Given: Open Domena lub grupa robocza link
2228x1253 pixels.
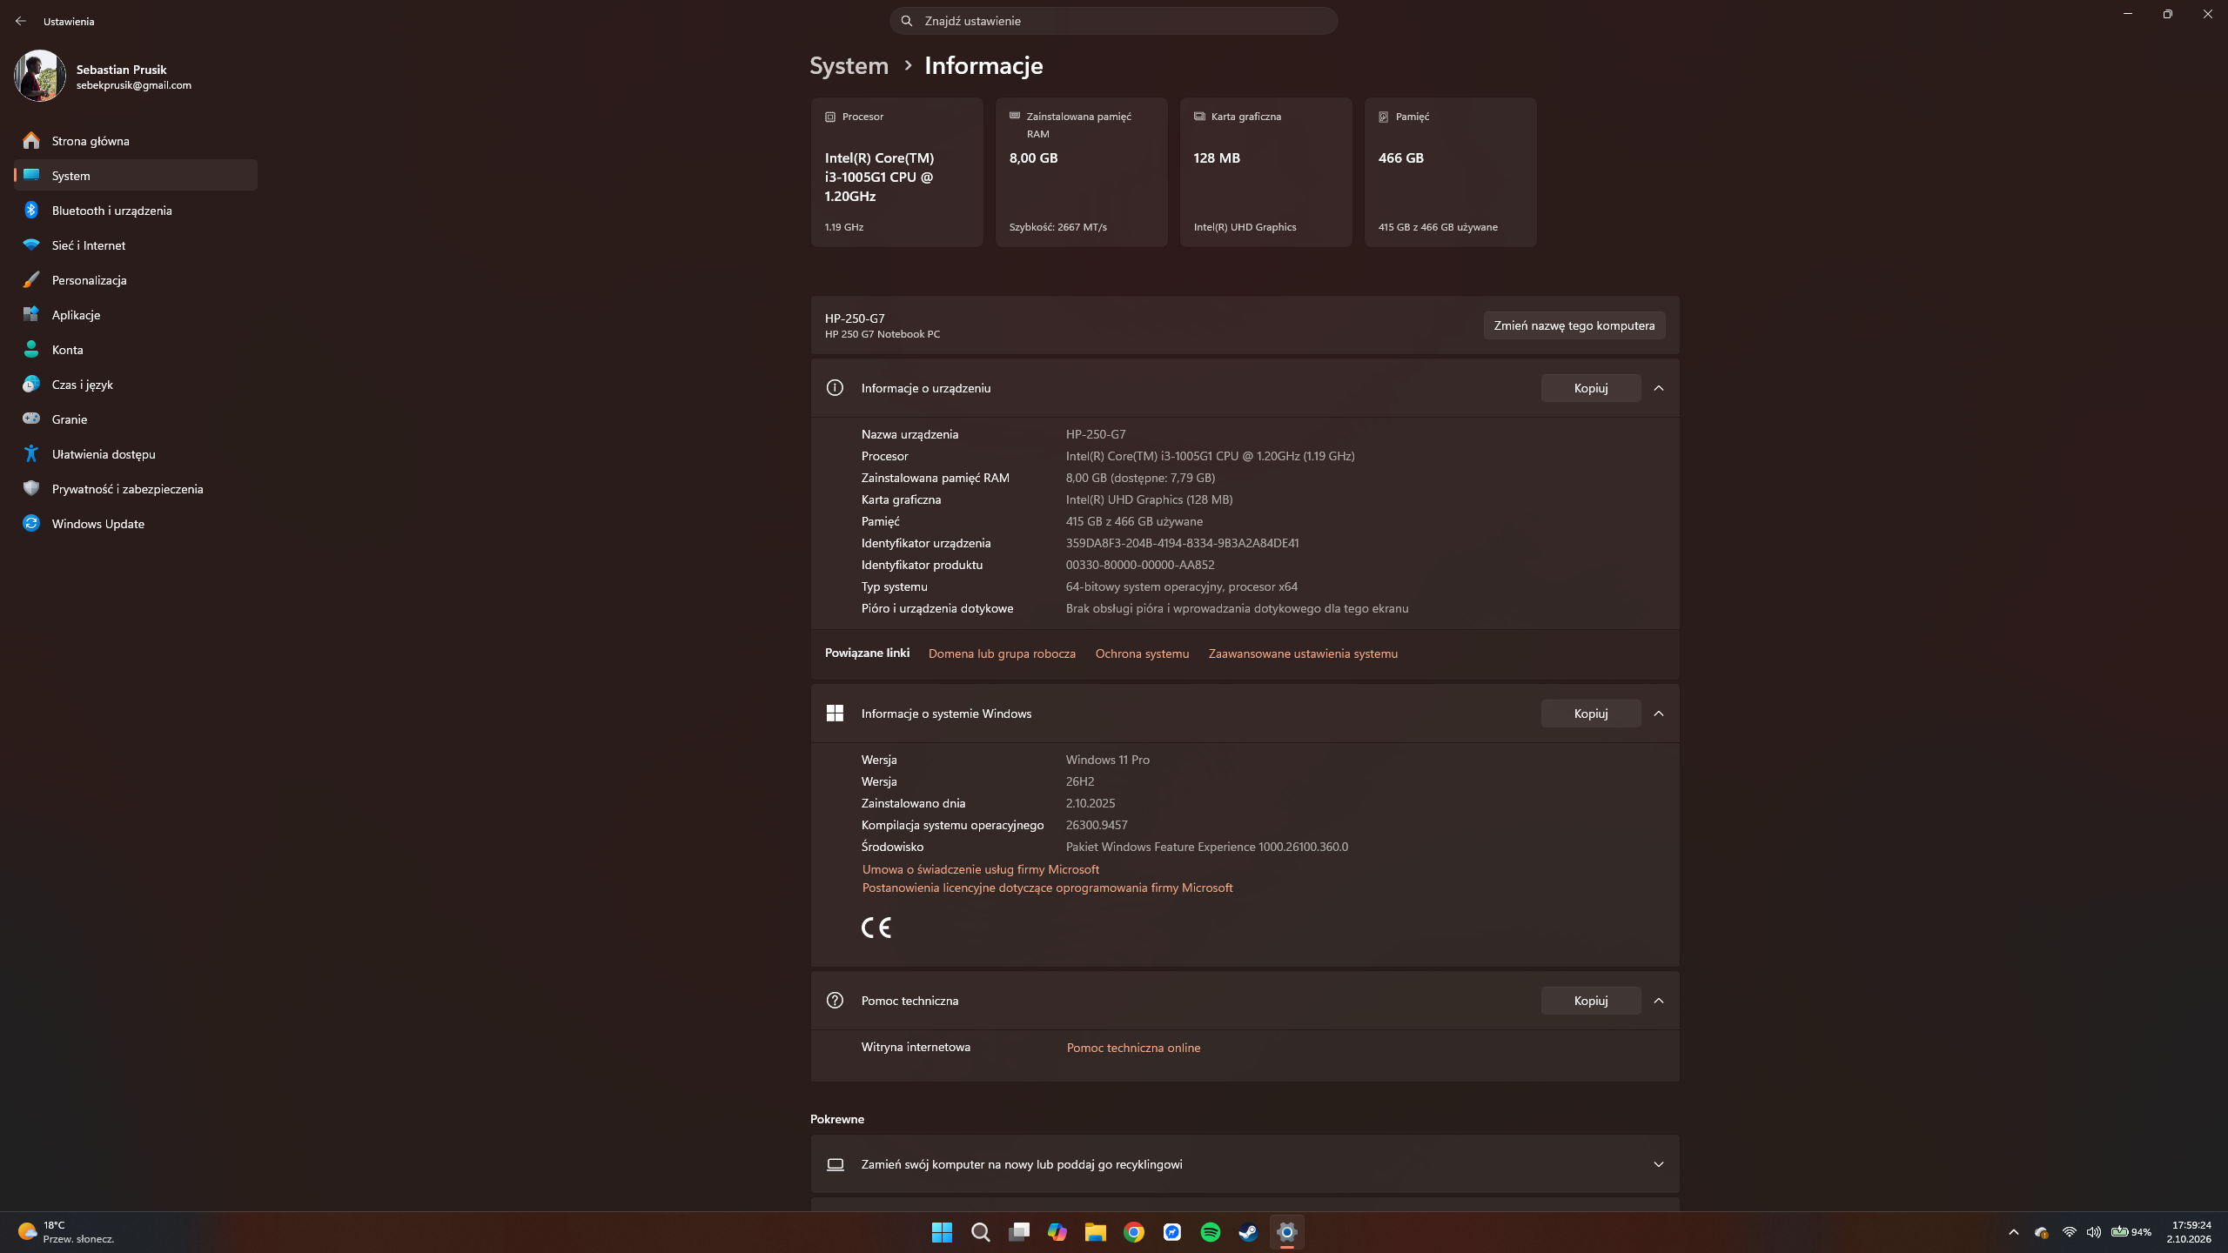Looking at the screenshot, I should coord(1002,653).
